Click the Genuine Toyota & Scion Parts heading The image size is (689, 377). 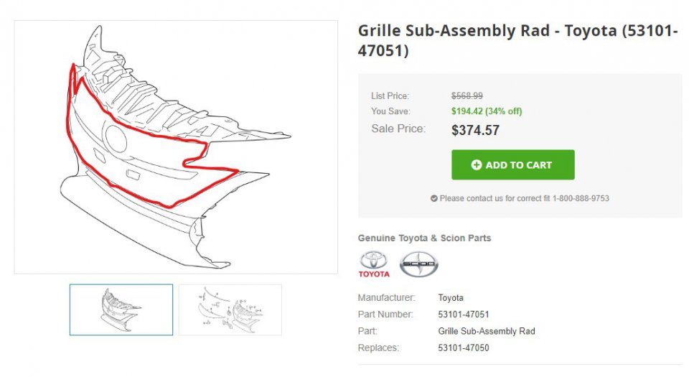tap(424, 238)
